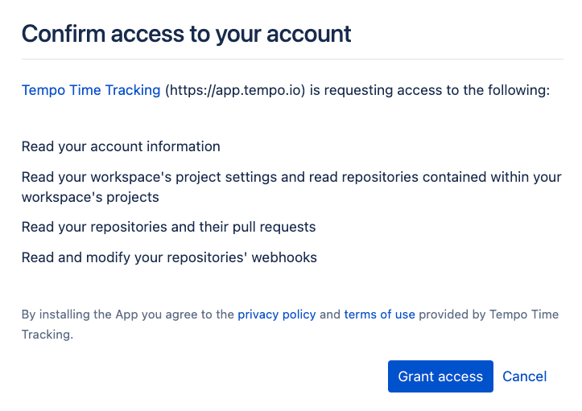582x411 pixels.
Task: Click 'Read and modify your repositories' webhooks'
Action: coord(169,257)
